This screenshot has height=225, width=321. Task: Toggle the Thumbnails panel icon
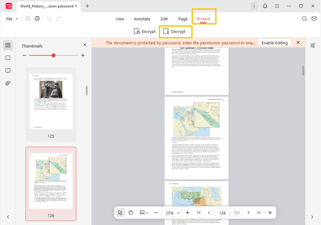pos(8,45)
